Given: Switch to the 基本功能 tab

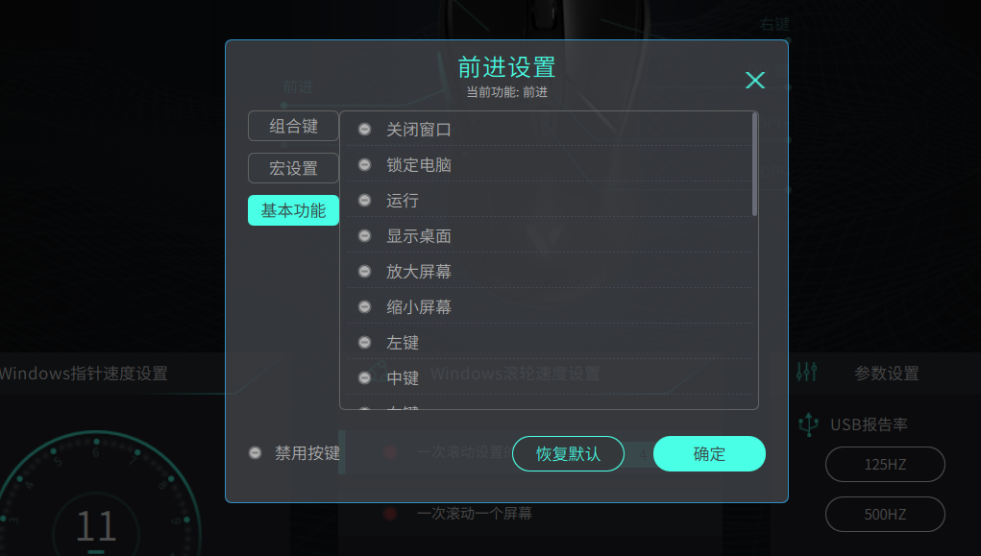Looking at the screenshot, I should tap(293, 209).
